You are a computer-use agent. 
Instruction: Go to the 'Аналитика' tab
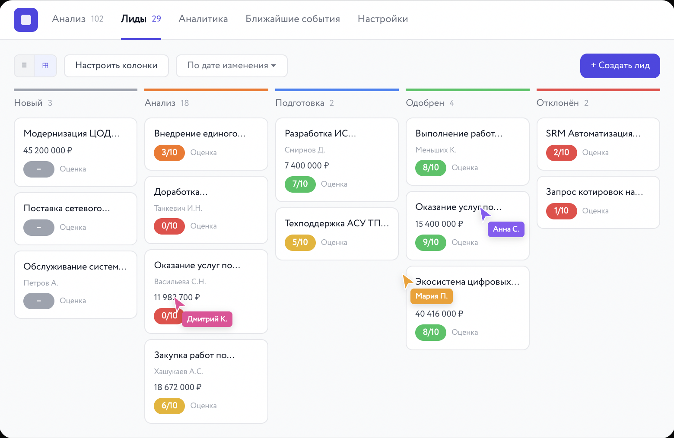203,19
